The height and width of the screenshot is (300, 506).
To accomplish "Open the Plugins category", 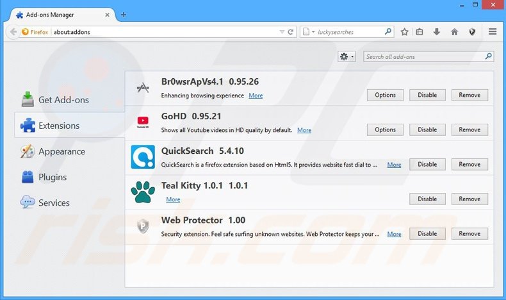I will 69,177.
